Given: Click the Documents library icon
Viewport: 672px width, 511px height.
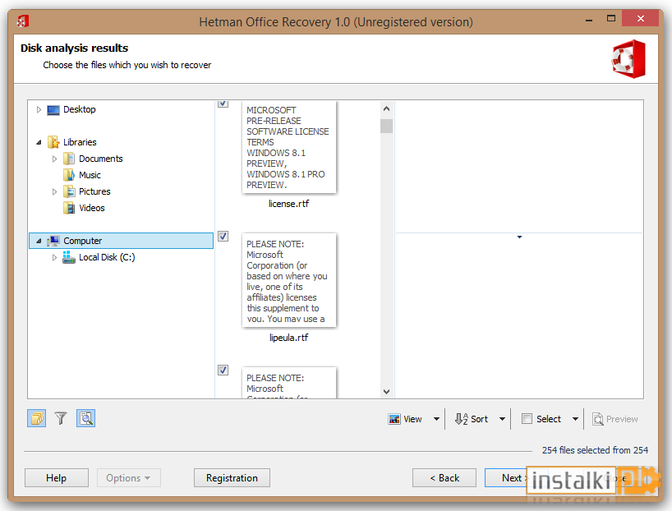Looking at the screenshot, I should coord(68,159).
